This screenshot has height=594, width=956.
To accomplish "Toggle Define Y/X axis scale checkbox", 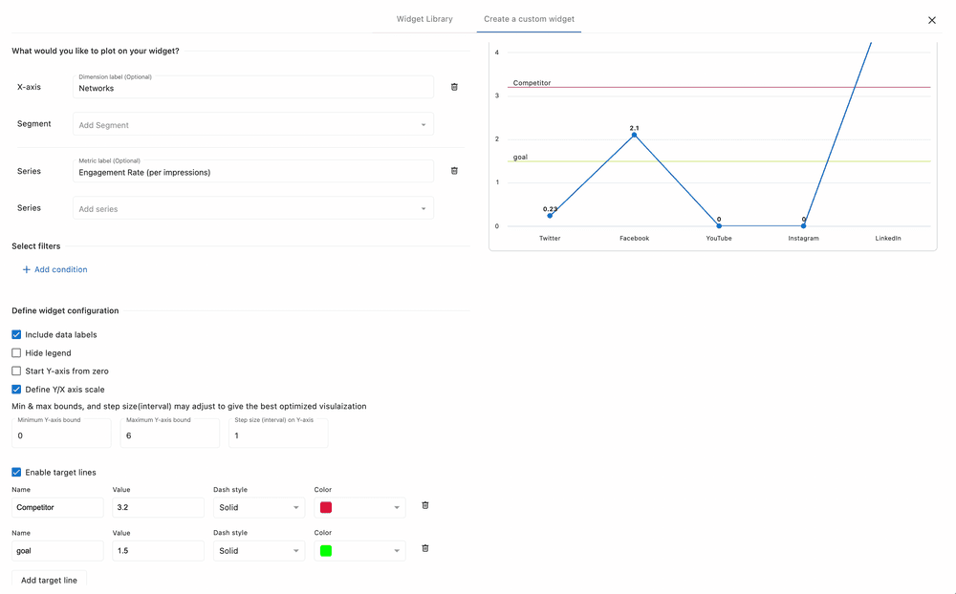I will click(16, 390).
